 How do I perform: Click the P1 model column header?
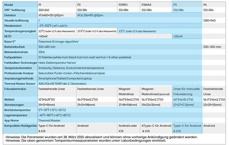(40, 5)
